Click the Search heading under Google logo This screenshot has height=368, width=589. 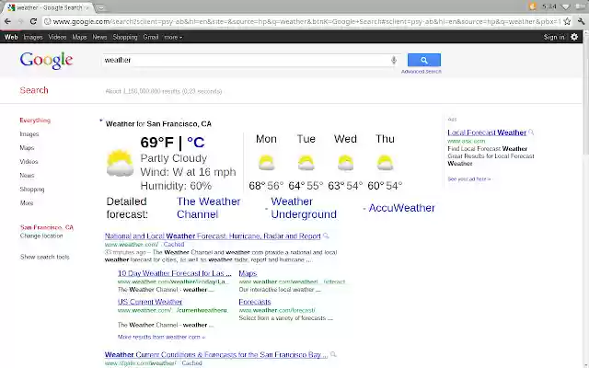34,90
